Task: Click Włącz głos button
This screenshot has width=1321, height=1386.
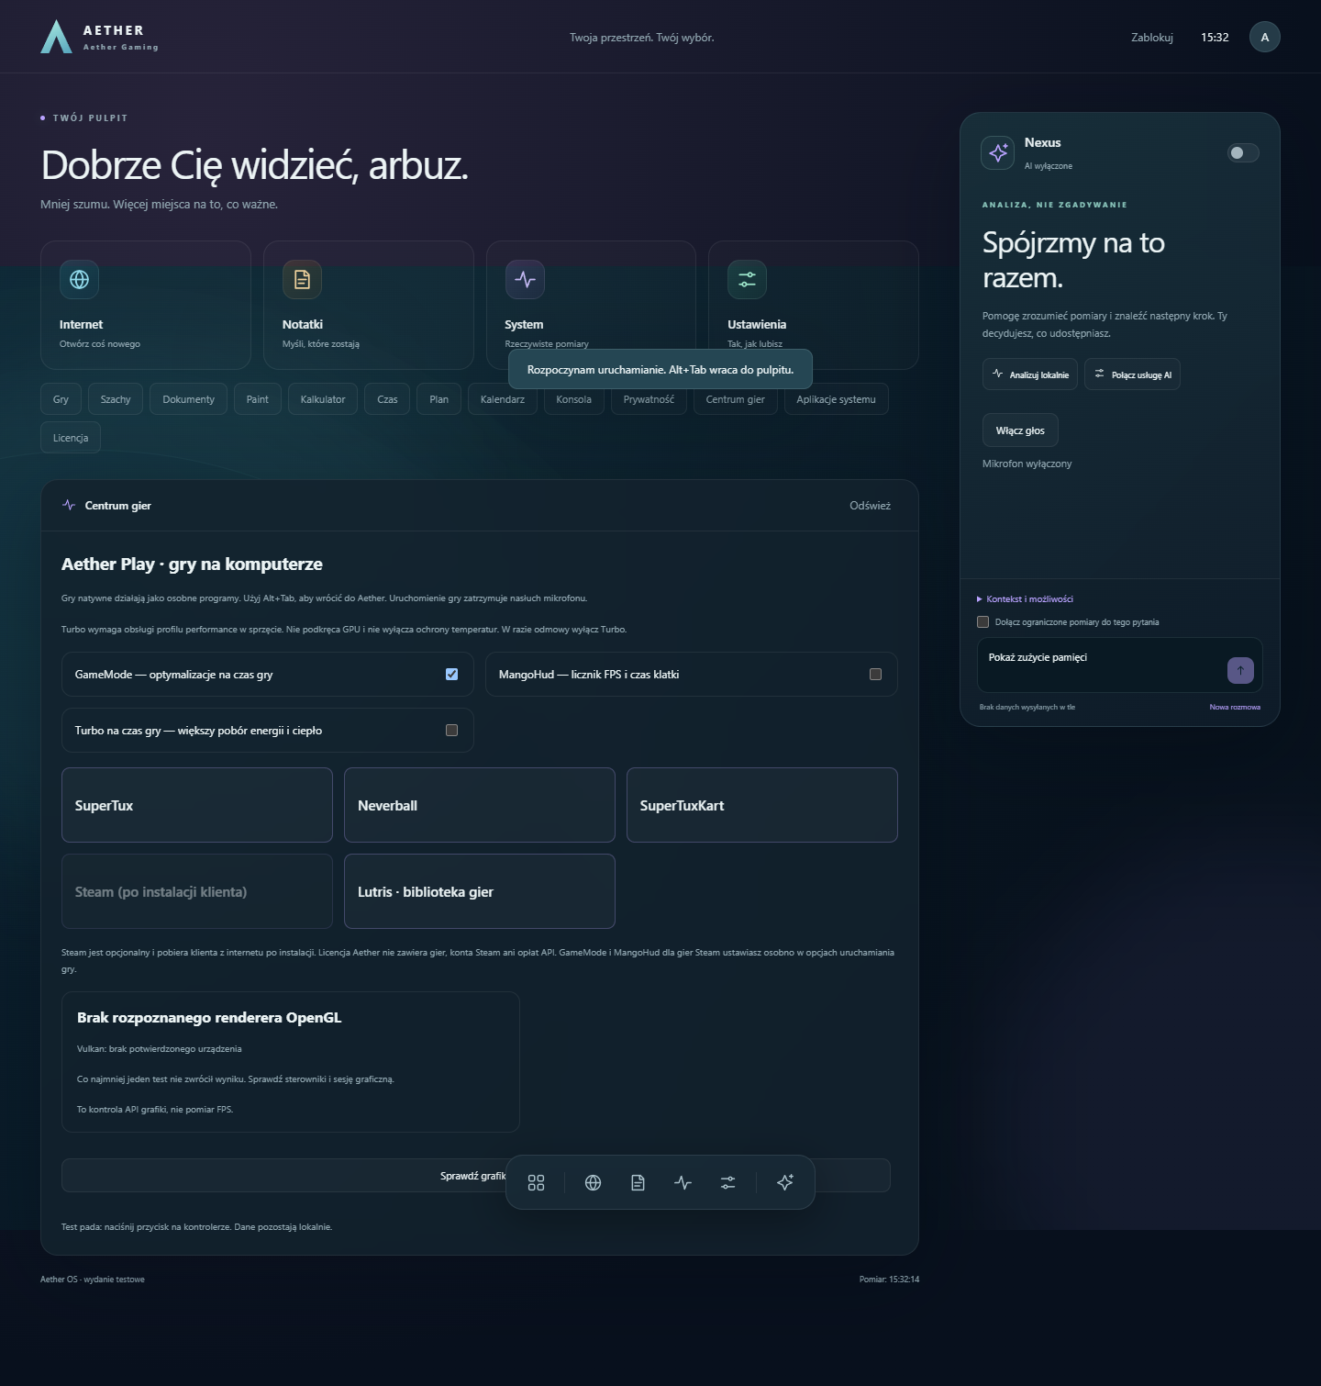Action: (x=1020, y=430)
